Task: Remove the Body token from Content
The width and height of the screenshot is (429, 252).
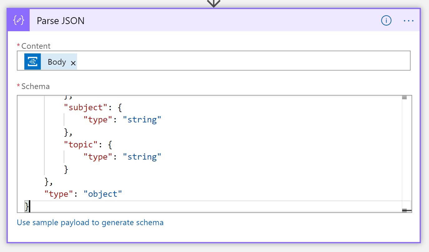Action: (x=73, y=63)
